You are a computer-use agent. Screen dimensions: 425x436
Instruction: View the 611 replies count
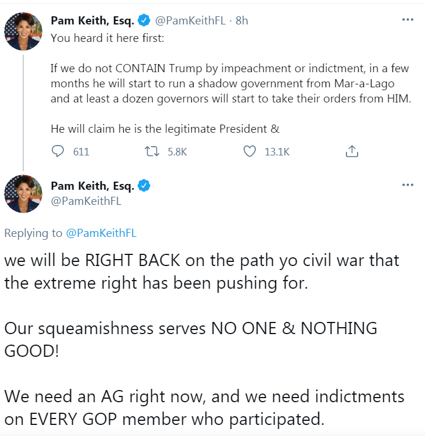pos(81,152)
